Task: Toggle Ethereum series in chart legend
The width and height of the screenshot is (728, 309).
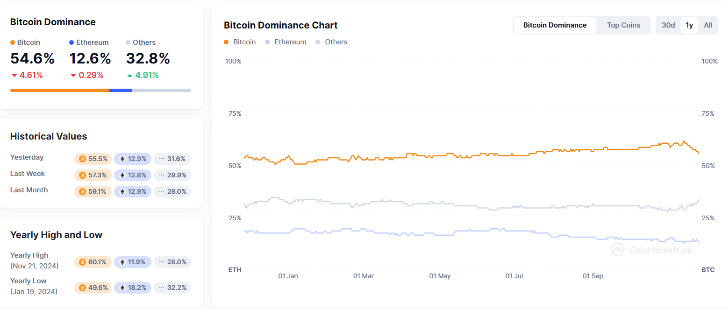Action: pos(285,42)
